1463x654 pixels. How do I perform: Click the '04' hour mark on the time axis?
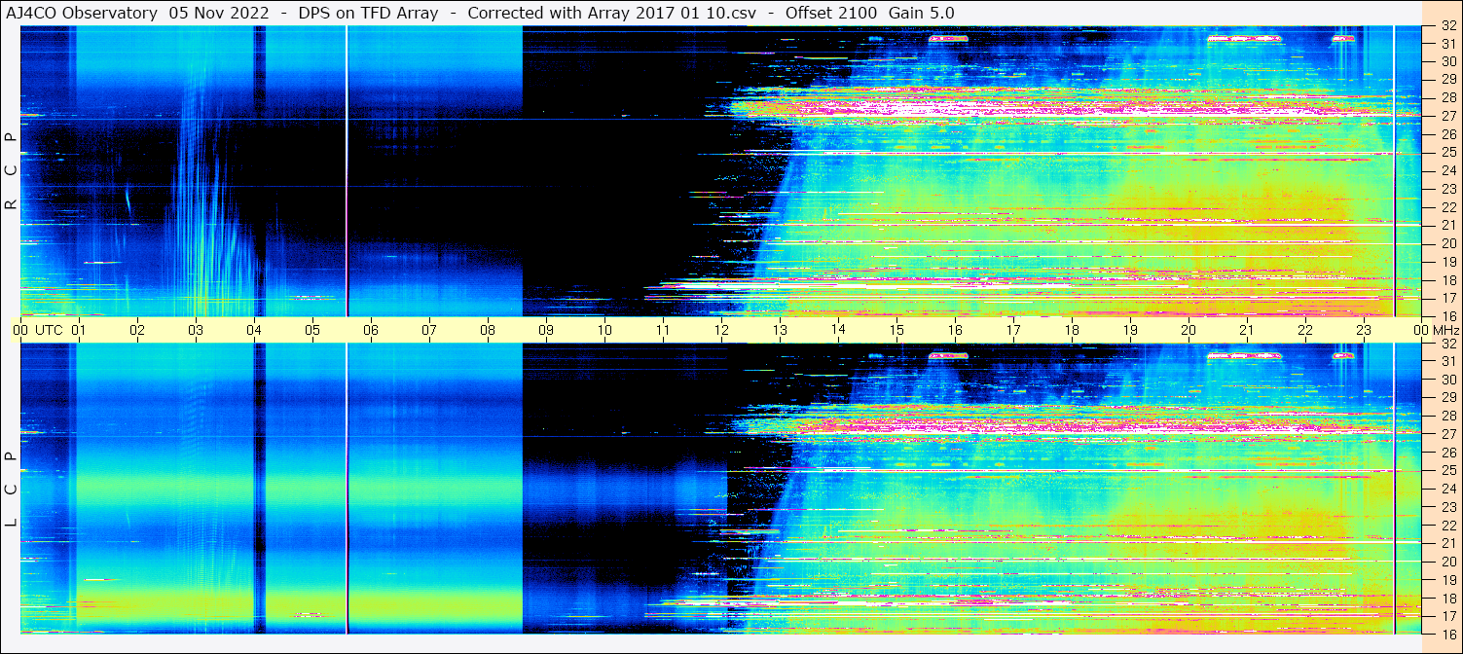coord(254,330)
